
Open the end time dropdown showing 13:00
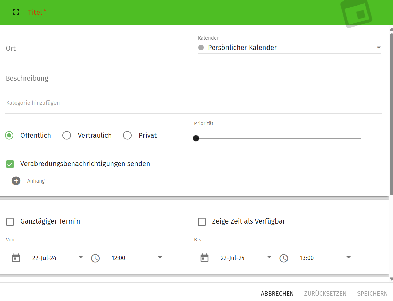pyautogui.click(x=349, y=258)
